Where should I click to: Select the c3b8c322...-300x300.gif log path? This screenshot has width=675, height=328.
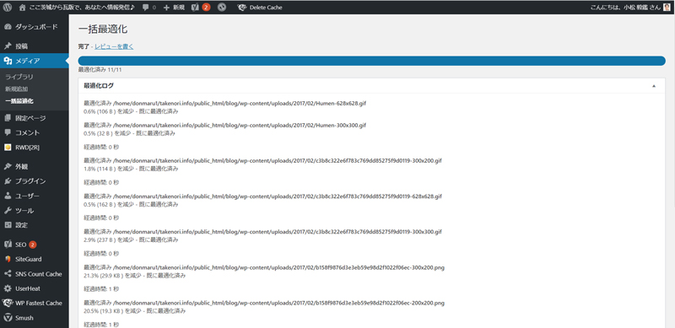[x=278, y=232]
